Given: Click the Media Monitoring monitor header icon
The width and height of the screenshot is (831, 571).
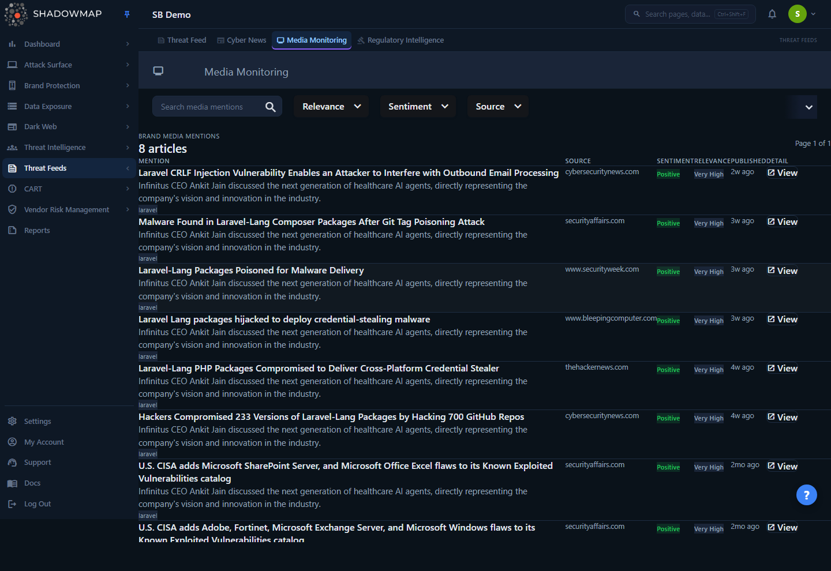Looking at the screenshot, I should [x=158, y=71].
